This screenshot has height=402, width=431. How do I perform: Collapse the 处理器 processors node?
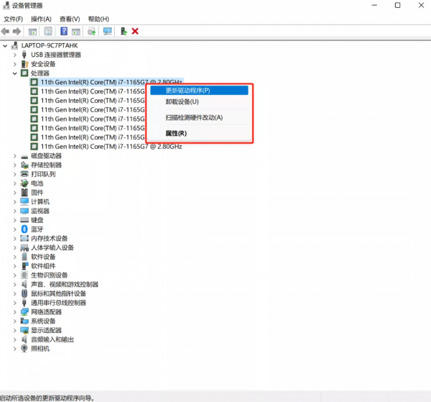16,73
